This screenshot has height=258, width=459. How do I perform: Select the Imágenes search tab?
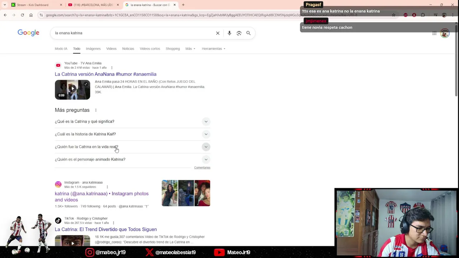[x=93, y=49]
